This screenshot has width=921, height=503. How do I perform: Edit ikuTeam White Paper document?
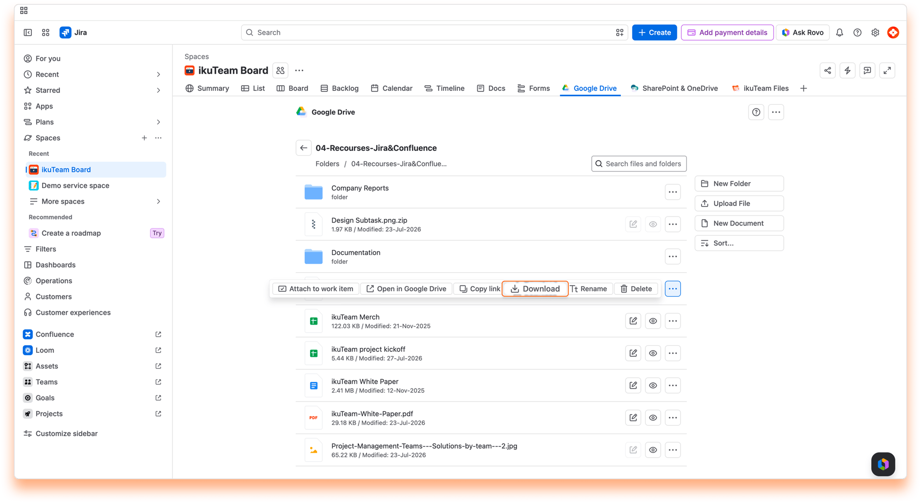coord(633,385)
